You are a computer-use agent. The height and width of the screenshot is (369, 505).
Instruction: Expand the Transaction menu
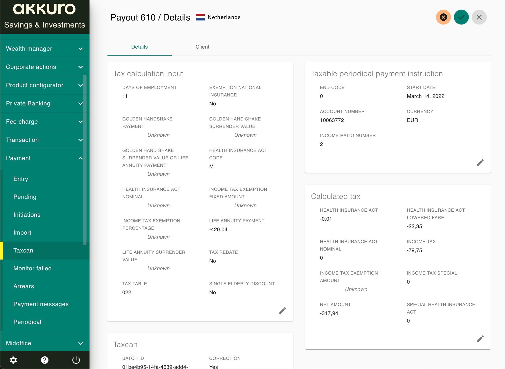point(45,140)
